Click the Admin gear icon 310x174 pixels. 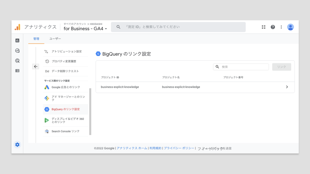pyautogui.click(x=17, y=145)
